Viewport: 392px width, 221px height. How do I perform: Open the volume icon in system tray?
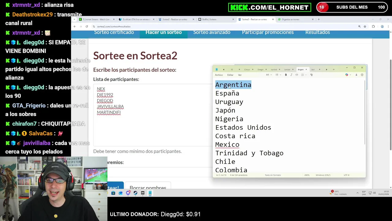(x=374, y=193)
